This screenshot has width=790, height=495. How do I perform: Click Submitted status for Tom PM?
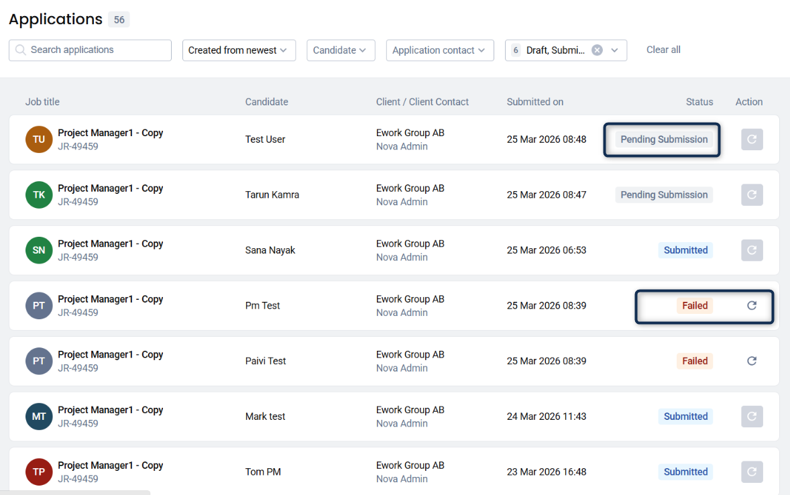point(685,472)
